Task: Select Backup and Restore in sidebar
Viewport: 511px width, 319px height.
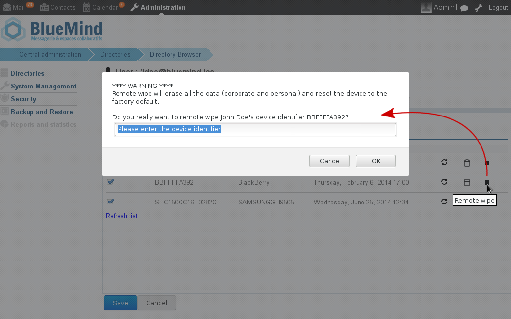Action: coord(42,112)
